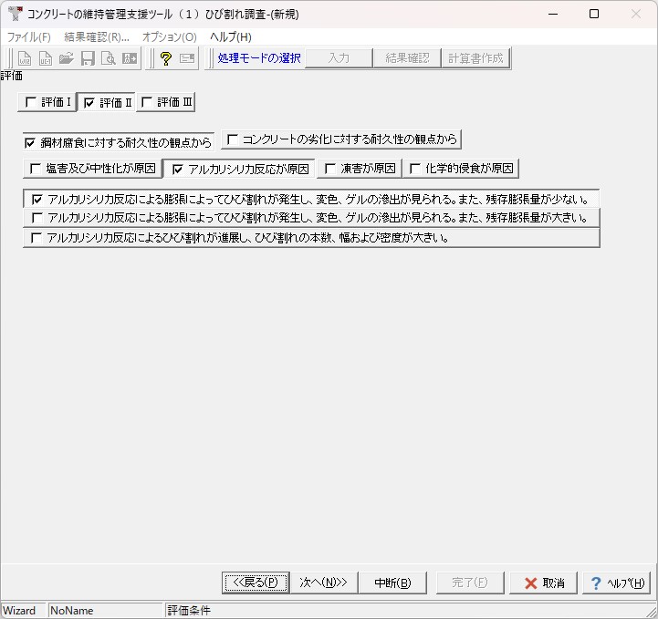Click the 完了(F) button
Viewport: 658px width, 619px height.
tap(470, 583)
